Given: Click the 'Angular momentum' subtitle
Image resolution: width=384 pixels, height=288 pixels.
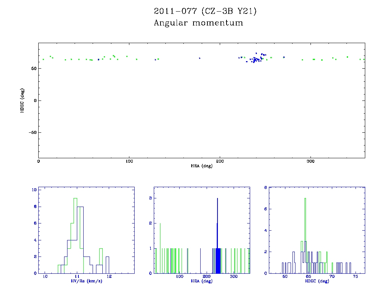Looking at the screenshot, I should (198, 23).
